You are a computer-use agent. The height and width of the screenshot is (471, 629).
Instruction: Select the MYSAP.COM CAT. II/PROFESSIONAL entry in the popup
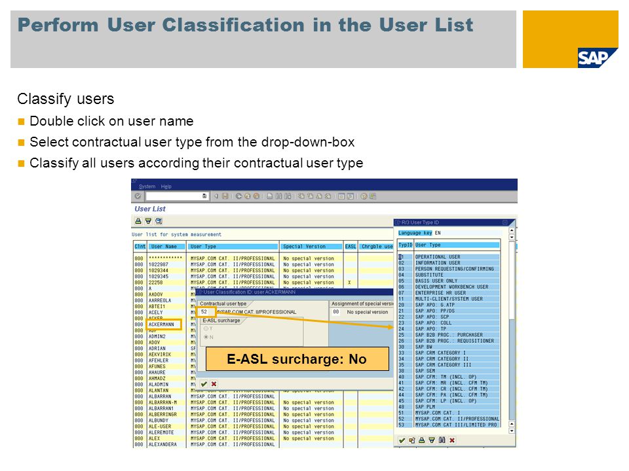point(457,419)
